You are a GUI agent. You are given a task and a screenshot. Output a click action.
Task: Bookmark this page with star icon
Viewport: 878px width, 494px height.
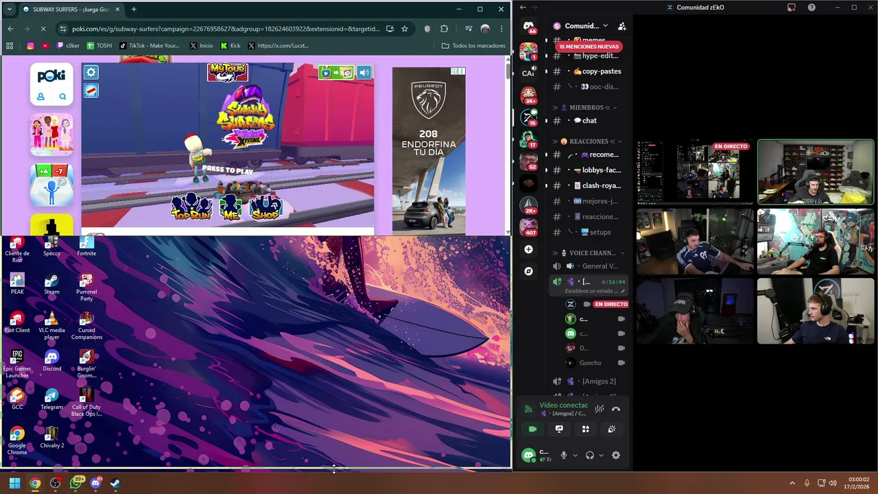pos(405,29)
